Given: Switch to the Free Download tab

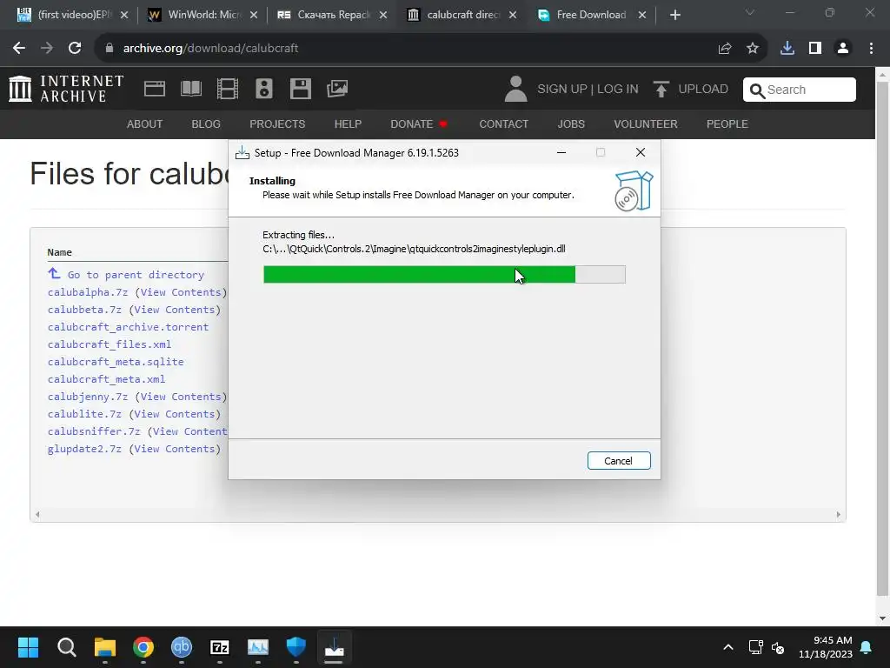Looking at the screenshot, I should 591,16.
